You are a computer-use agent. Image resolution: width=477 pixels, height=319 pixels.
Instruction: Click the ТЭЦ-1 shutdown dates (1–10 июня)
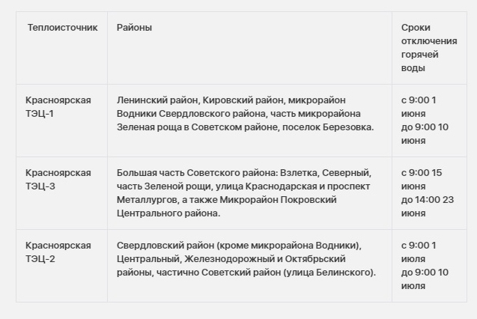(x=425, y=120)
